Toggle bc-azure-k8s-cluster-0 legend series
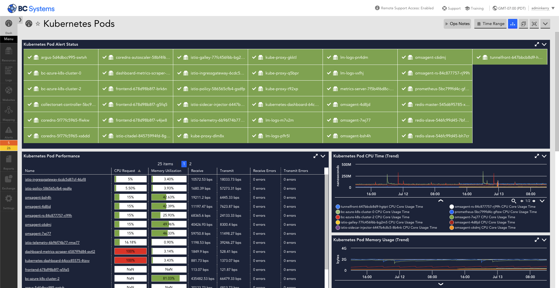The image size is (559, 288). 373,212
